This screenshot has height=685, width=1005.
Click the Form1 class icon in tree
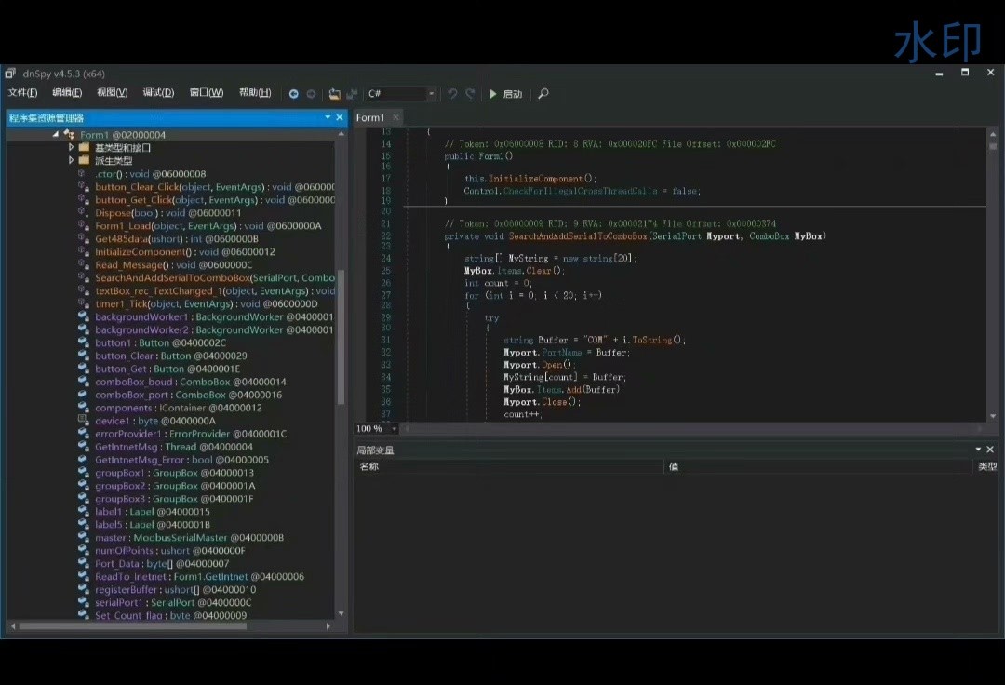[x=70, y=135]
